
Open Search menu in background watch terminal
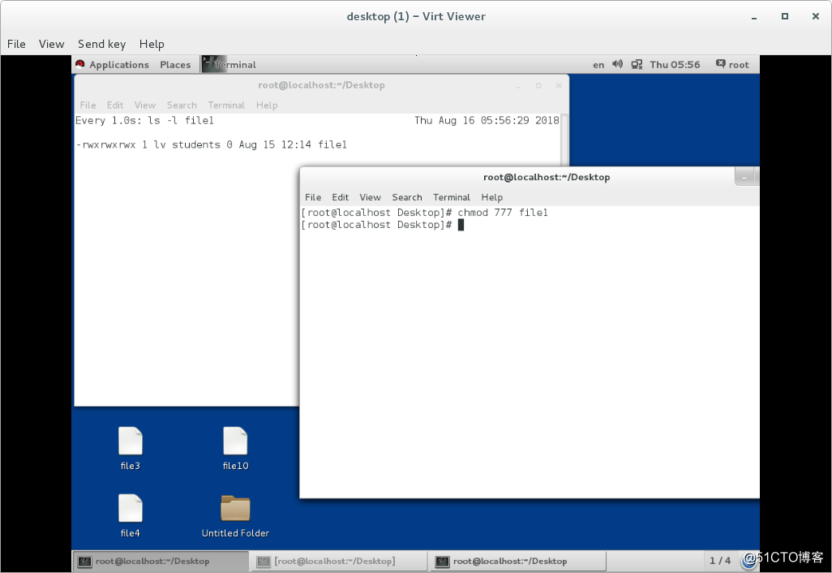point(182,106)
